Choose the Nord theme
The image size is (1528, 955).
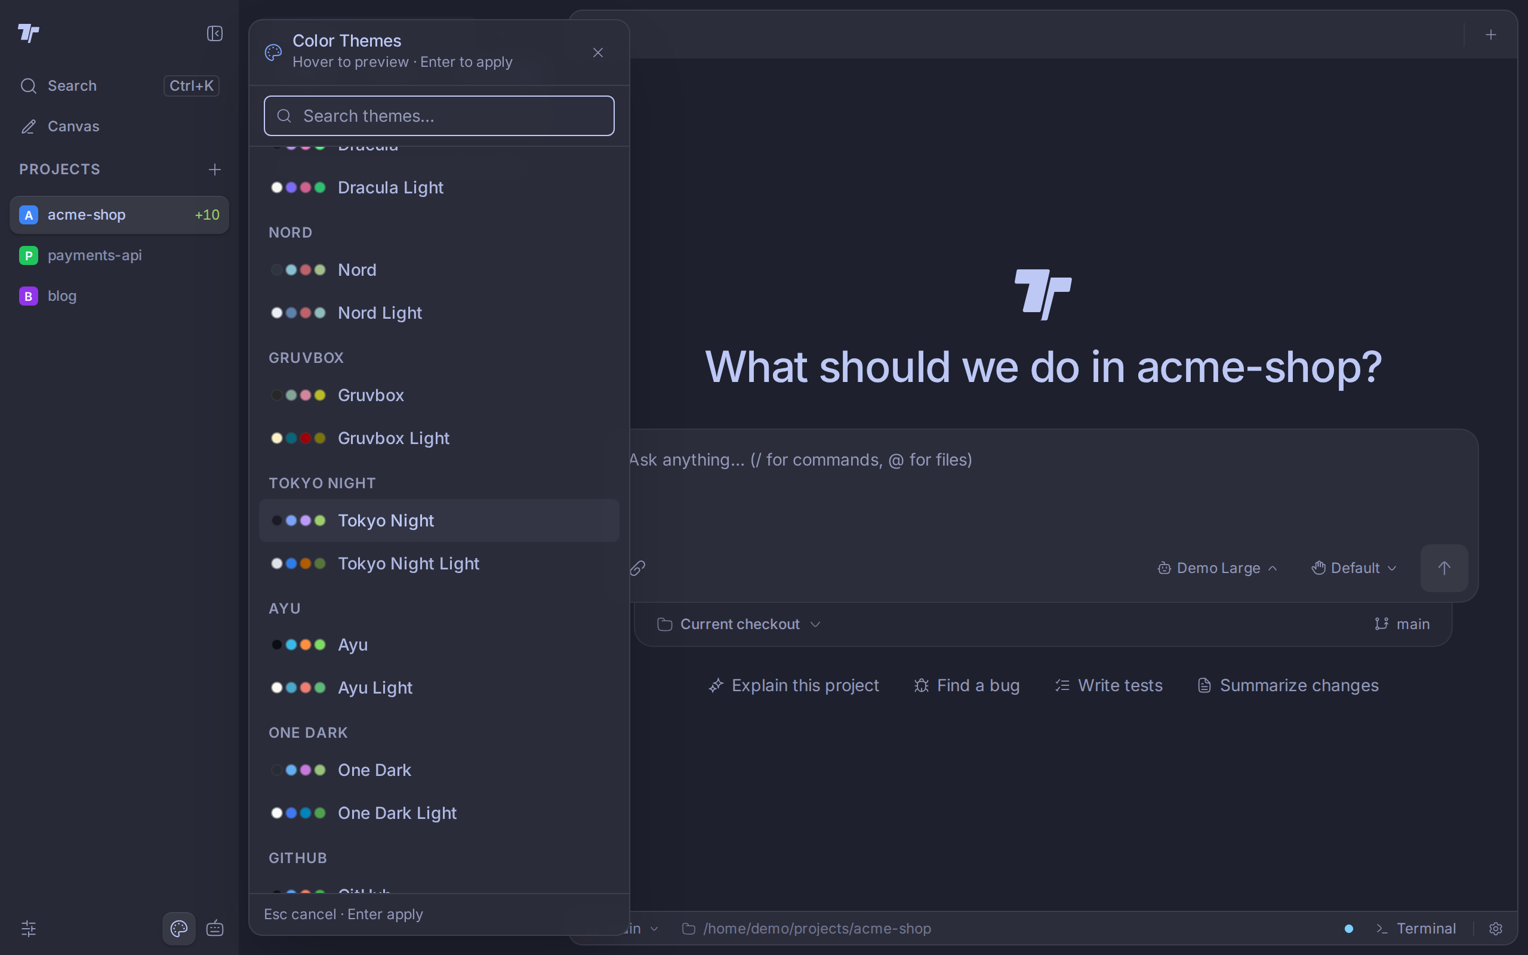[x=439, y=270]
